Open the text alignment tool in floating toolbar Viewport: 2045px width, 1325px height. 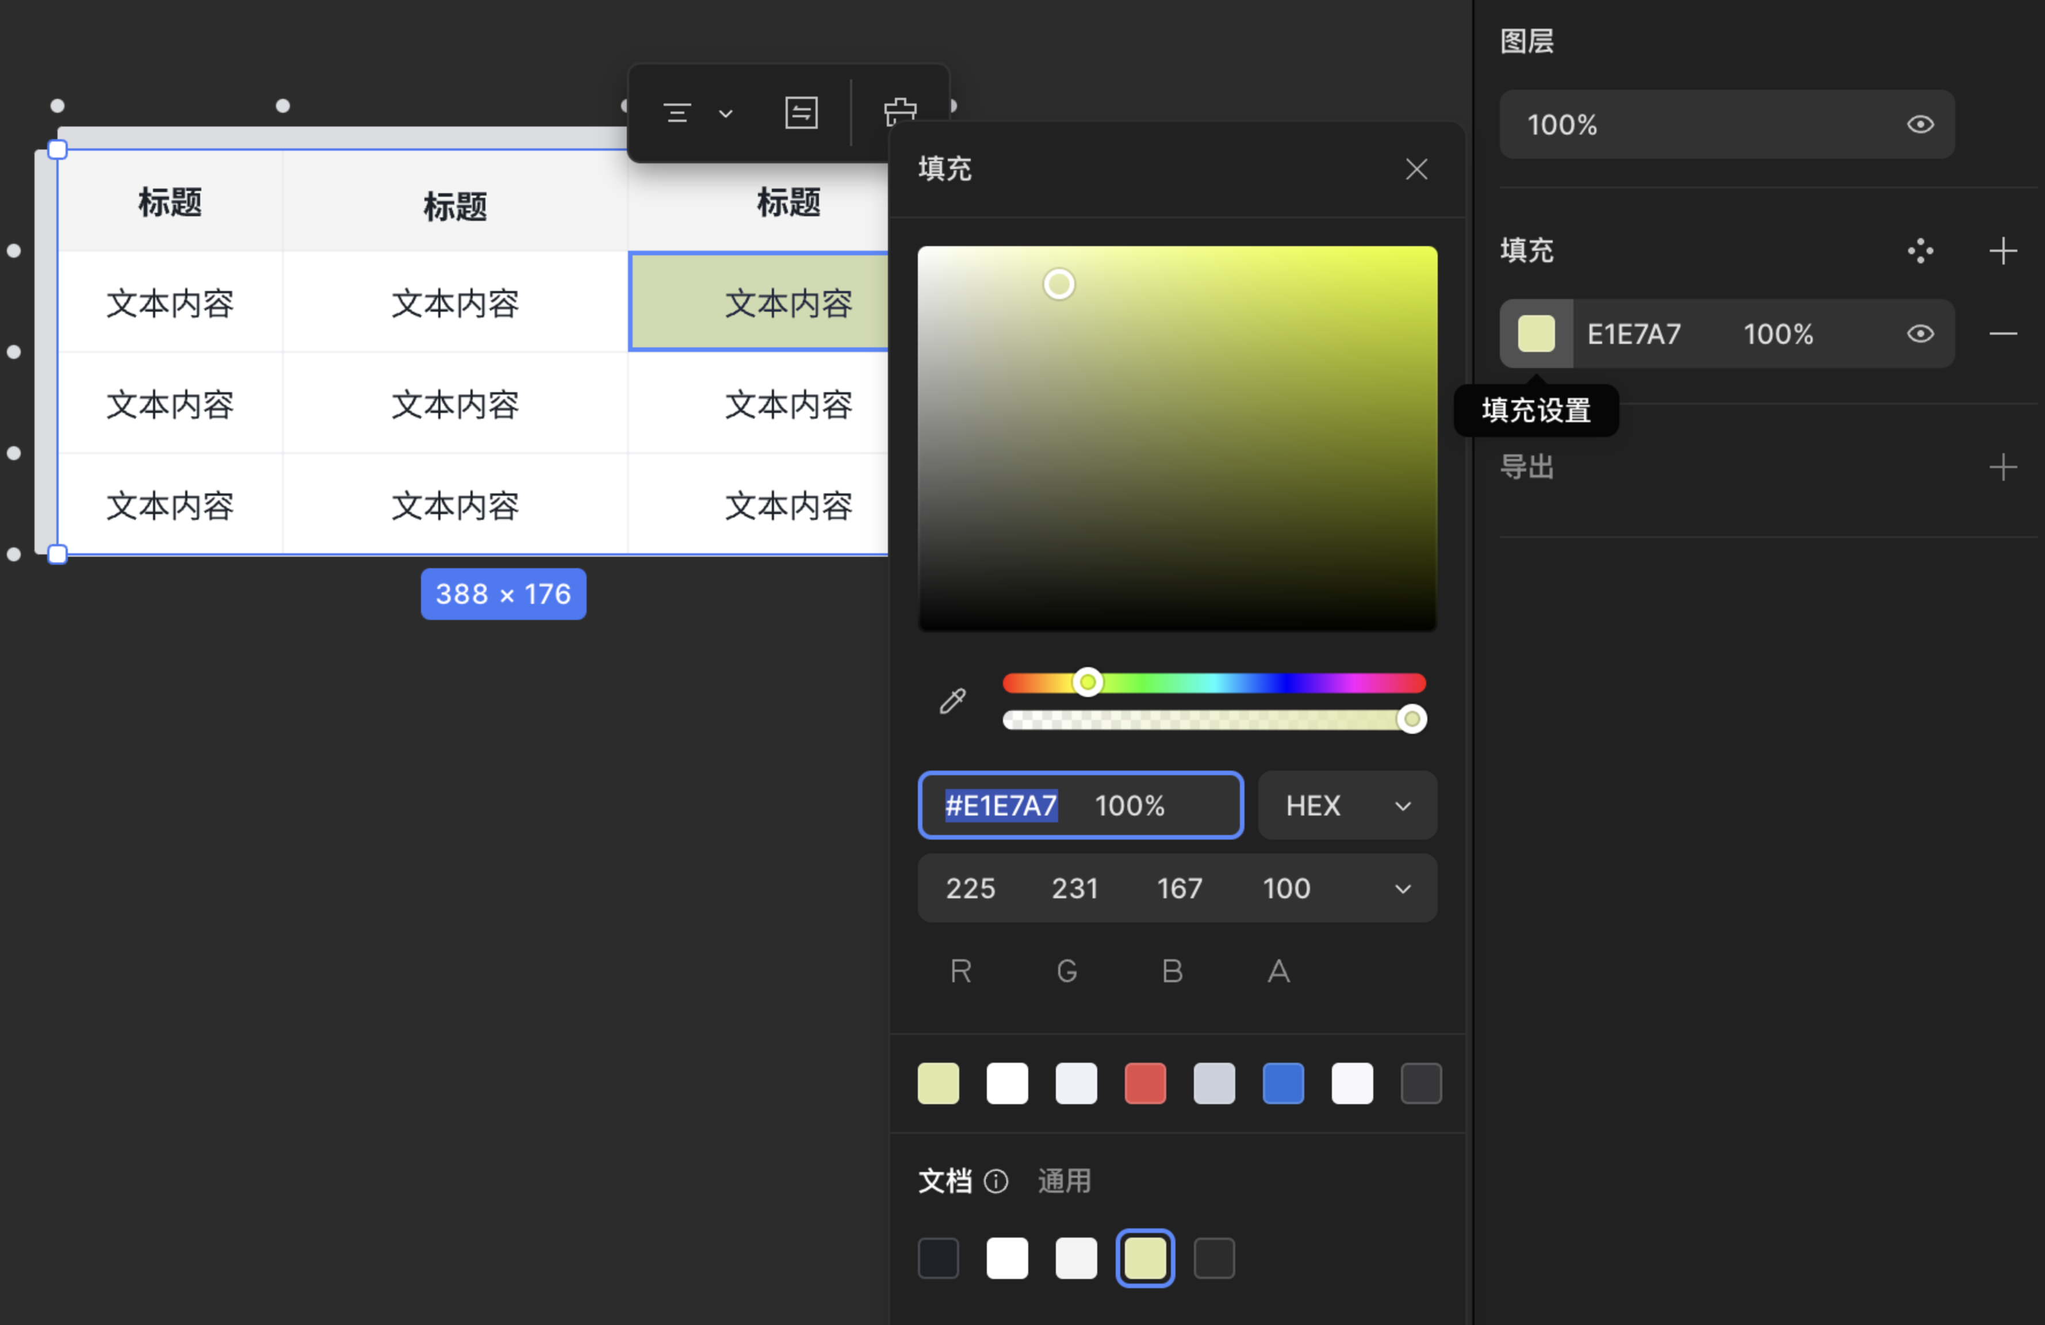[677, 113]
